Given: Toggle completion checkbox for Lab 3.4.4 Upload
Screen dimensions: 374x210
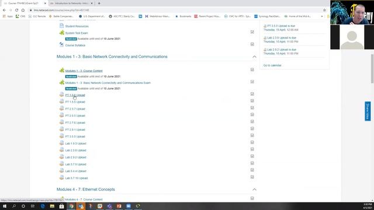Looking at the screenshot, I should [x=252, y=170].
